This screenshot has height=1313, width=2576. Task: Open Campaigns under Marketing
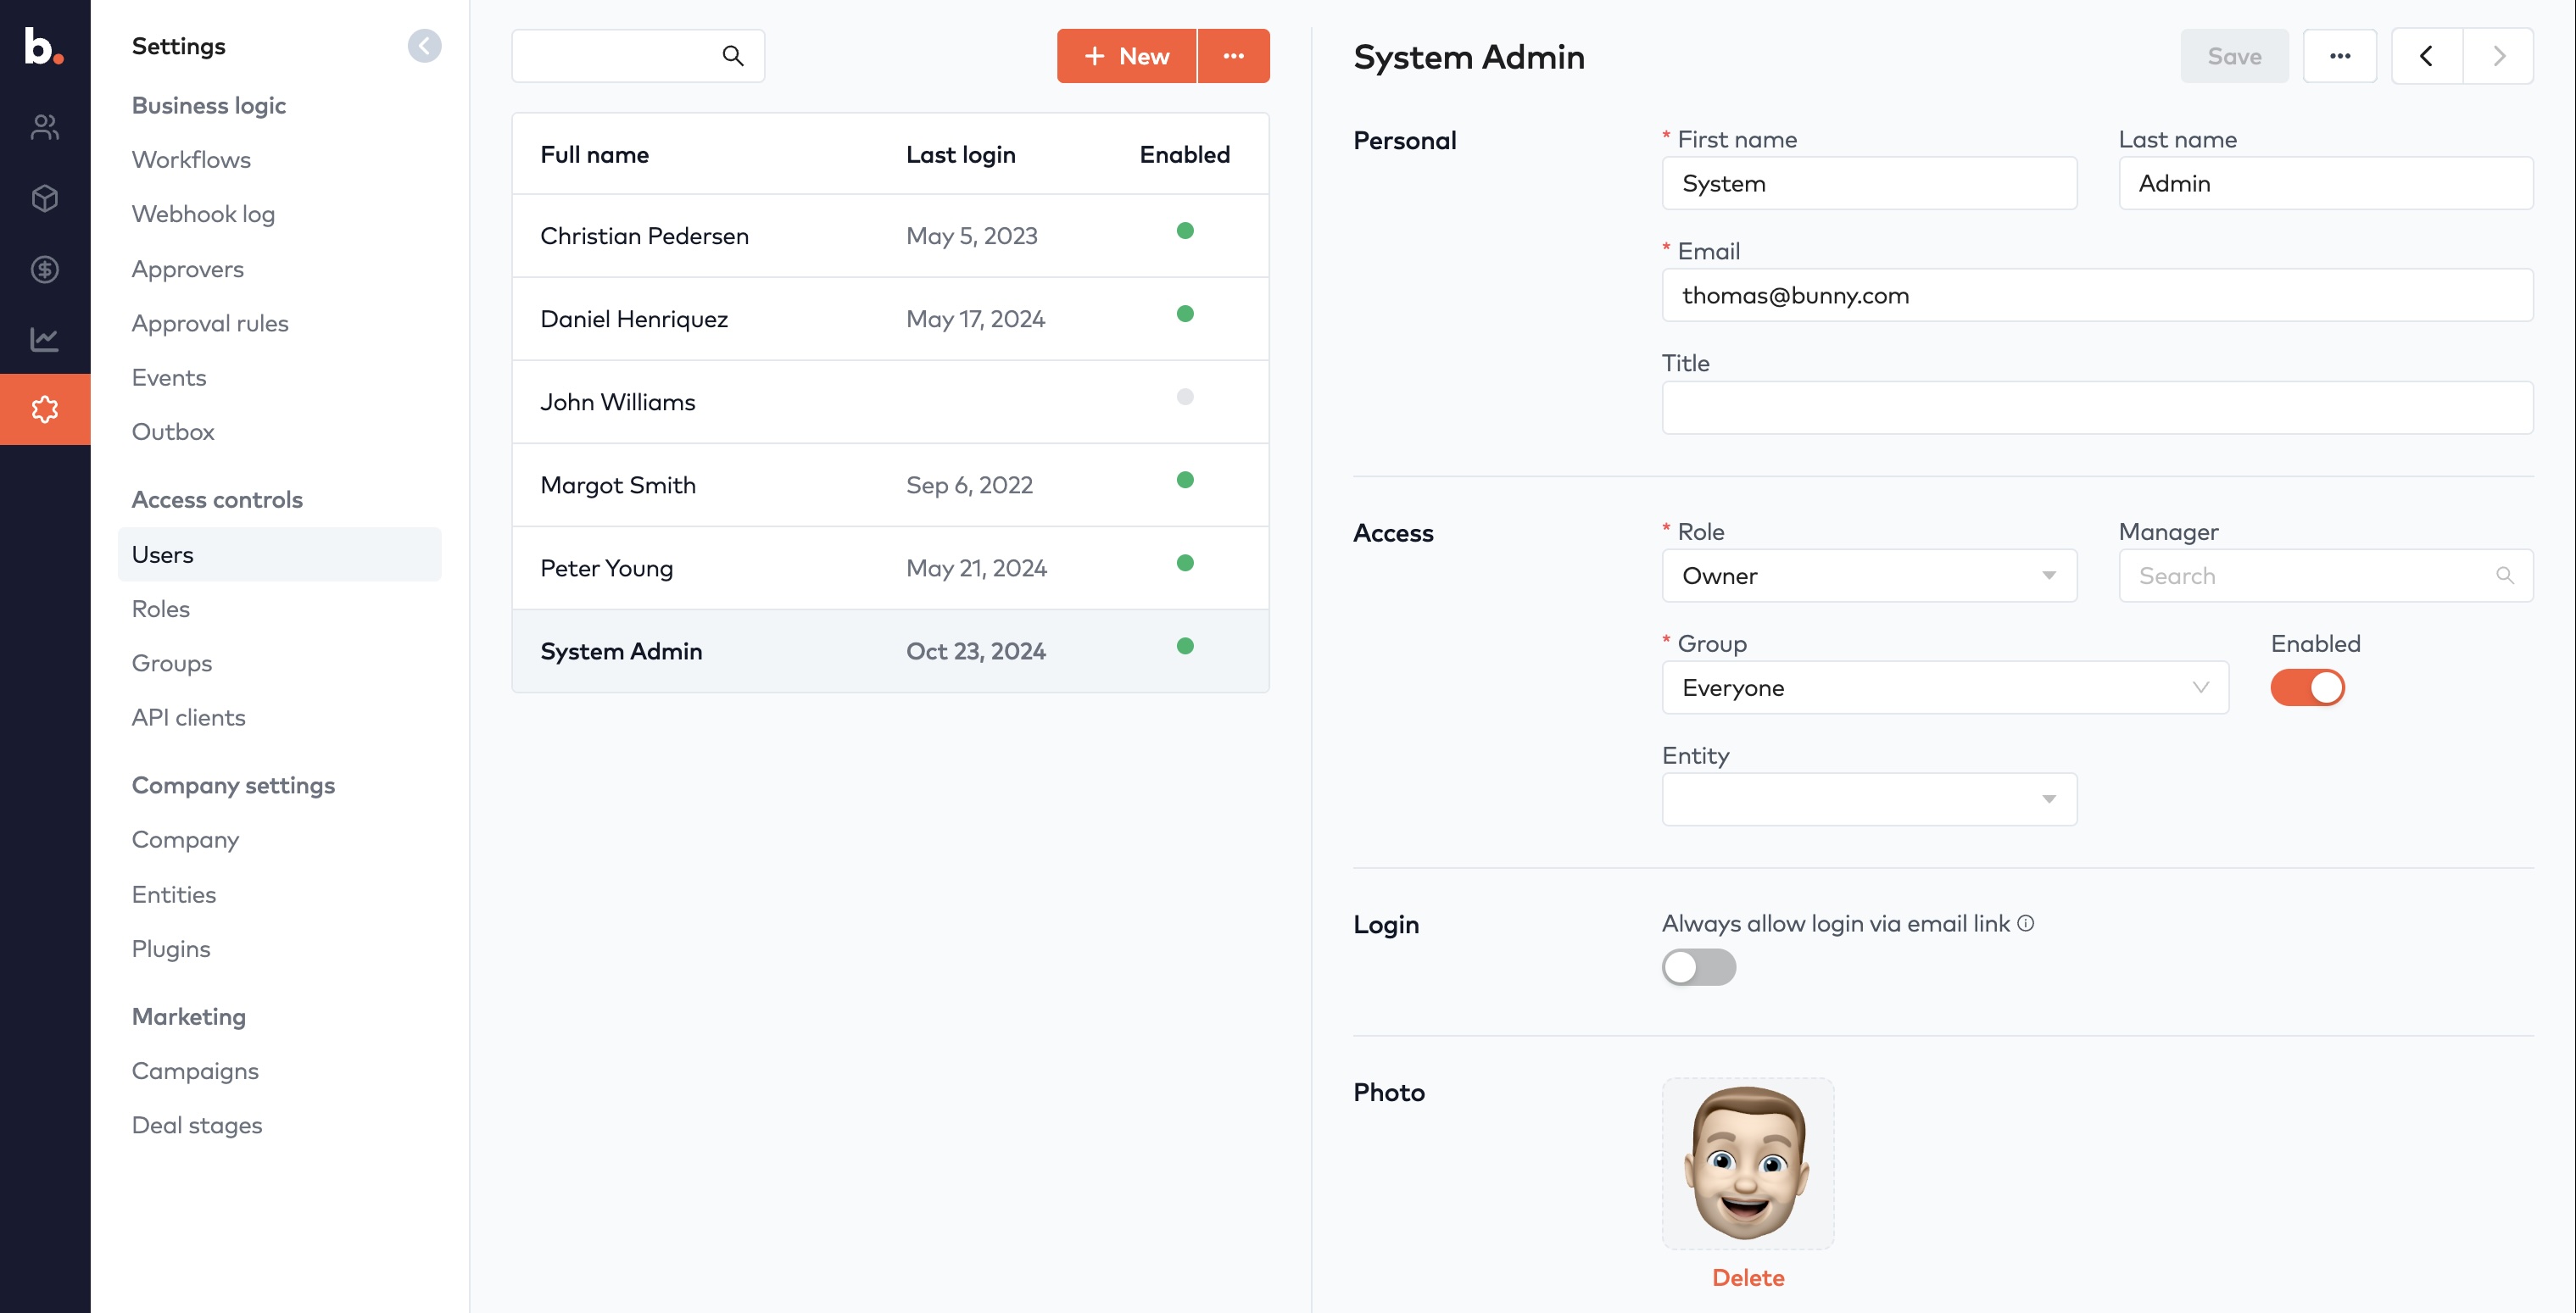(x=195, y=1071)
